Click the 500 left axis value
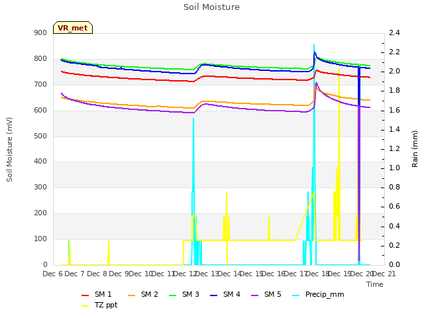424x318 pixels. 40,136
